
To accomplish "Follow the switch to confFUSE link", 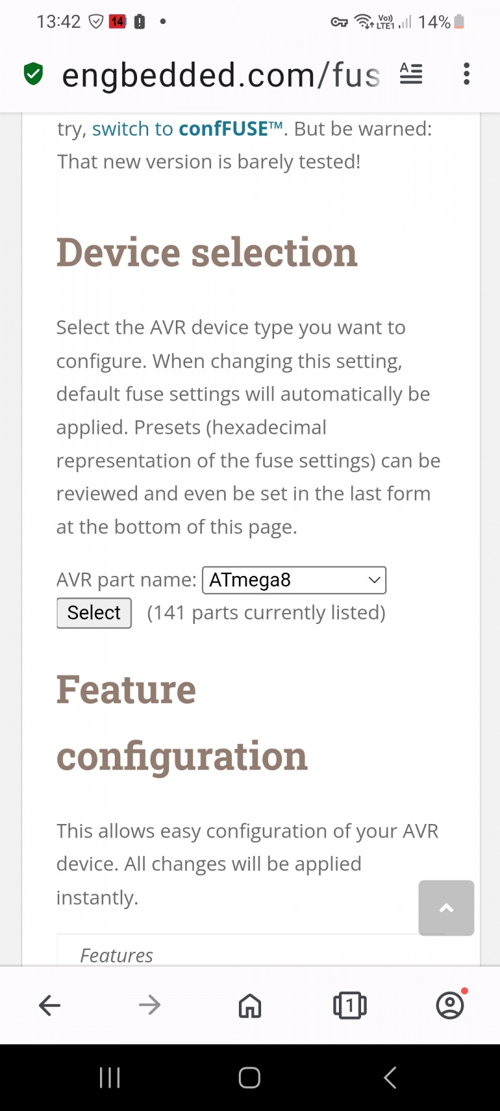I will [x=187, y=129].
